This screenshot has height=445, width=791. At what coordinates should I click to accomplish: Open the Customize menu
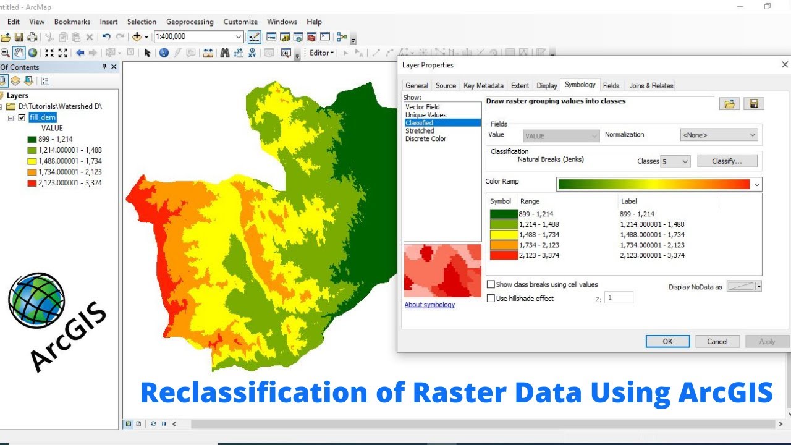[240, 22]
